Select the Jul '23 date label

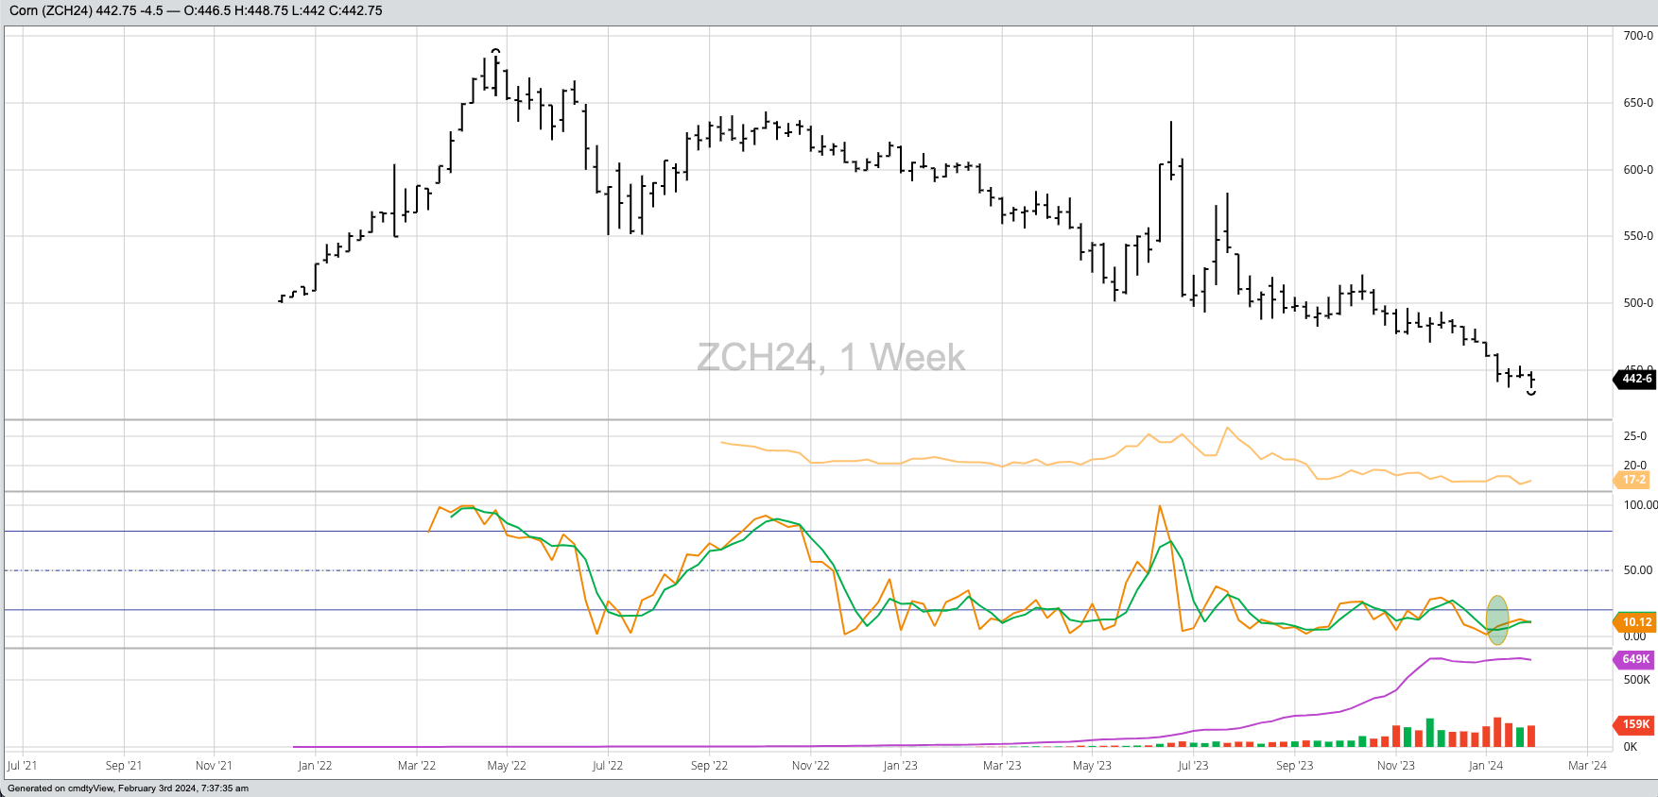coord(1193,765)
